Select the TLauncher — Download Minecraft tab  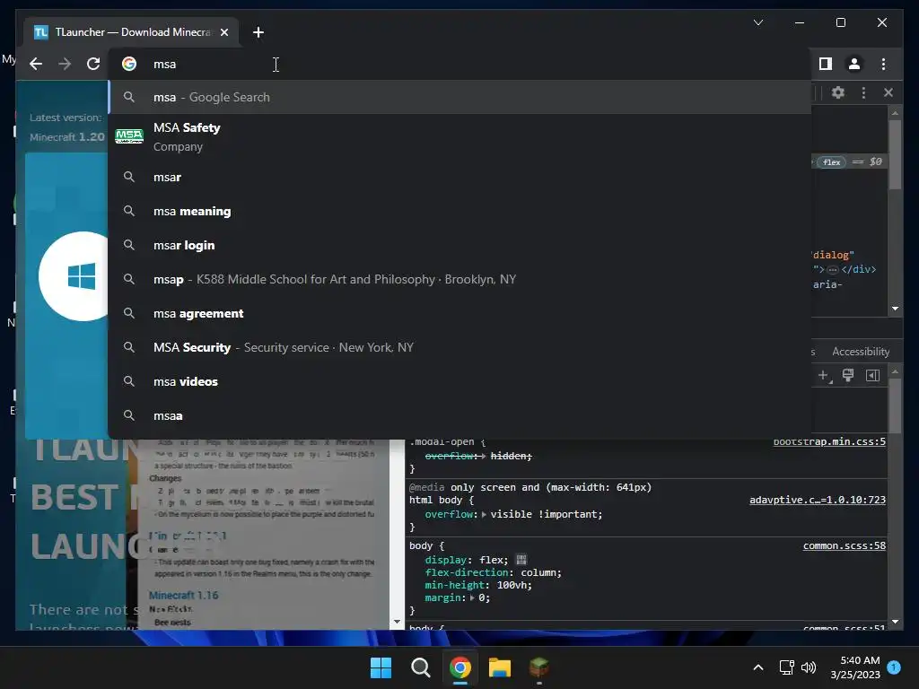(132, 32)
